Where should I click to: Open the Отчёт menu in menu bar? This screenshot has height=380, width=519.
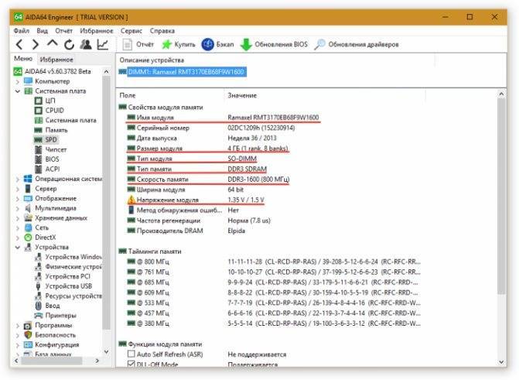tap(63, 31)
